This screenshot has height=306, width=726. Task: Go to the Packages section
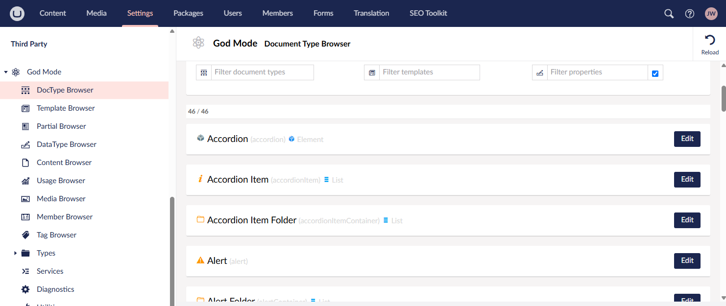188,13
